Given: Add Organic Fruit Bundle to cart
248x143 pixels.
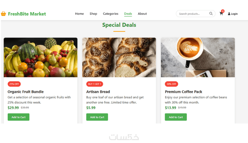Looking at the screenshot, I should [x=19, y=117].
